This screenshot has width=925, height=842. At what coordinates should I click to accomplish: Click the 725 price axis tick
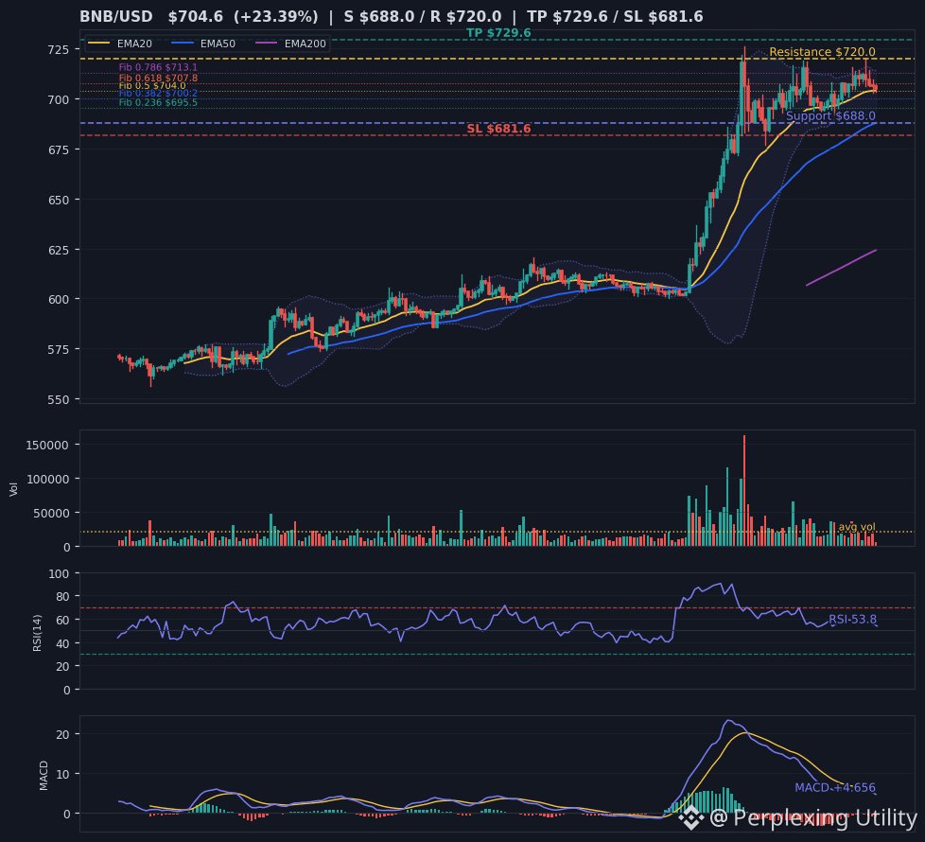[x=59, y=49]
